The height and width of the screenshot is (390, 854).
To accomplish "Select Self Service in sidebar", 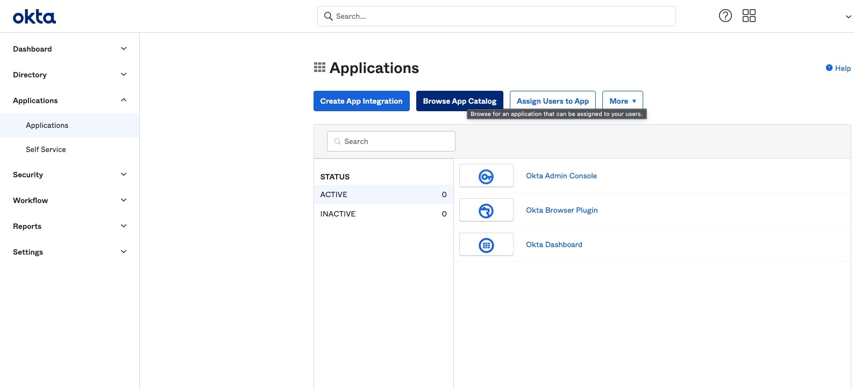I will pos(46,150).
